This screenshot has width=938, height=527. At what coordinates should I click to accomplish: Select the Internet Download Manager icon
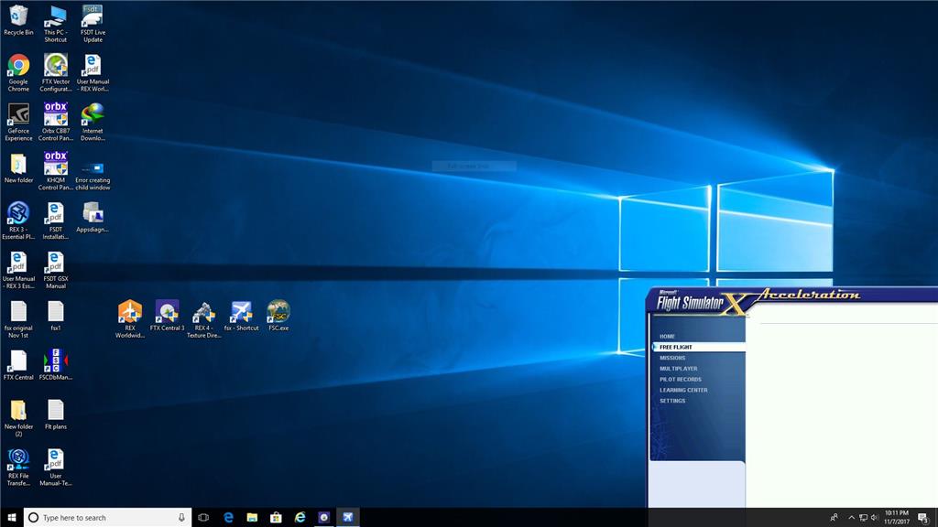[x=93, y=122]
